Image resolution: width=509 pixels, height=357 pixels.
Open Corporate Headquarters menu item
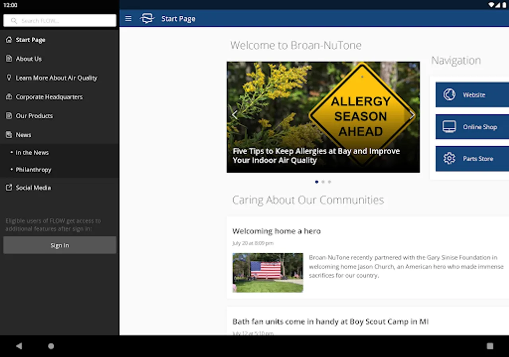pyautogui.click(x=60, y=97)
